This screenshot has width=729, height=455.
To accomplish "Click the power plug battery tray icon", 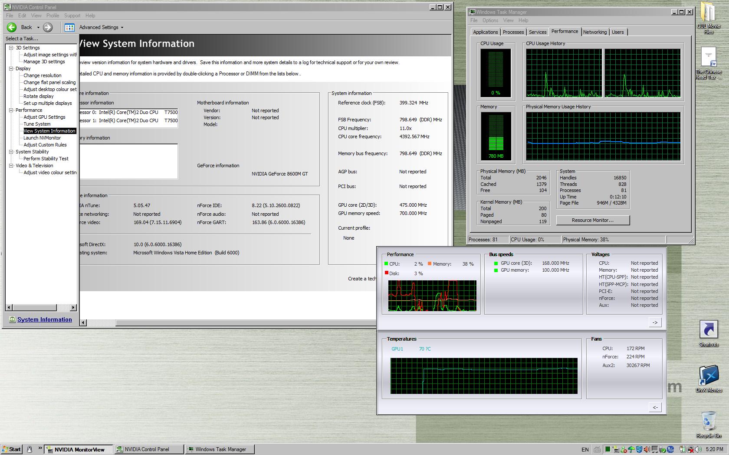I will tap(683, 449).
